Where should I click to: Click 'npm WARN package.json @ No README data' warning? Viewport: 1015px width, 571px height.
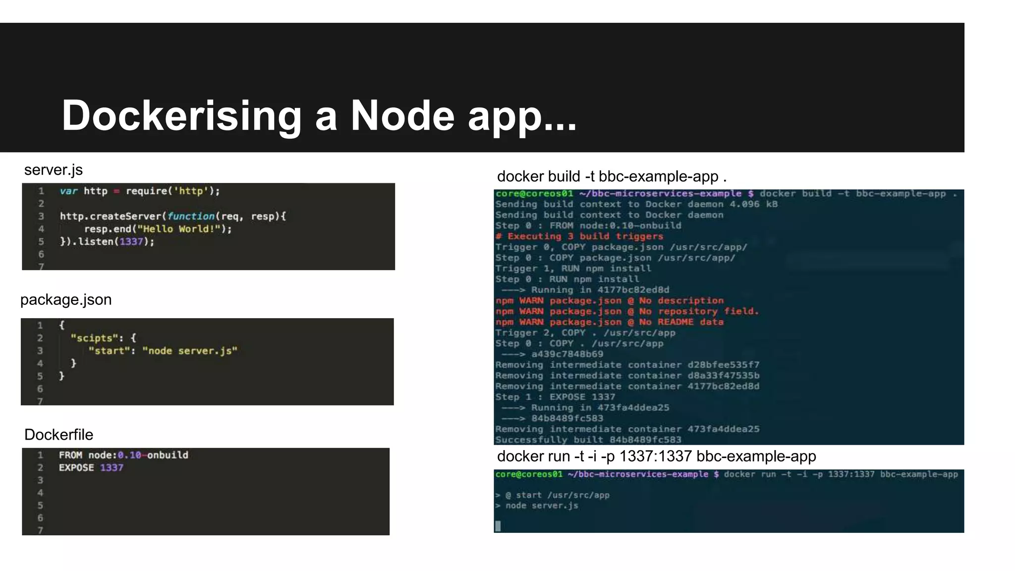click(x=610, y=322)
